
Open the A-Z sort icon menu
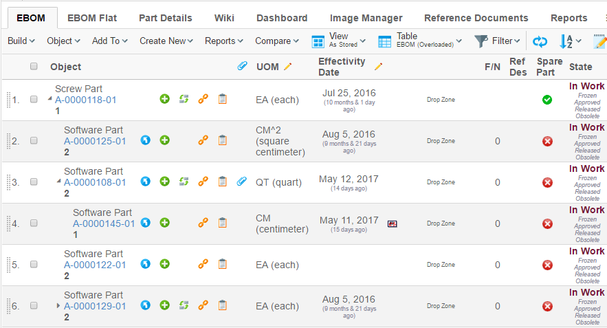click(570, 41)
